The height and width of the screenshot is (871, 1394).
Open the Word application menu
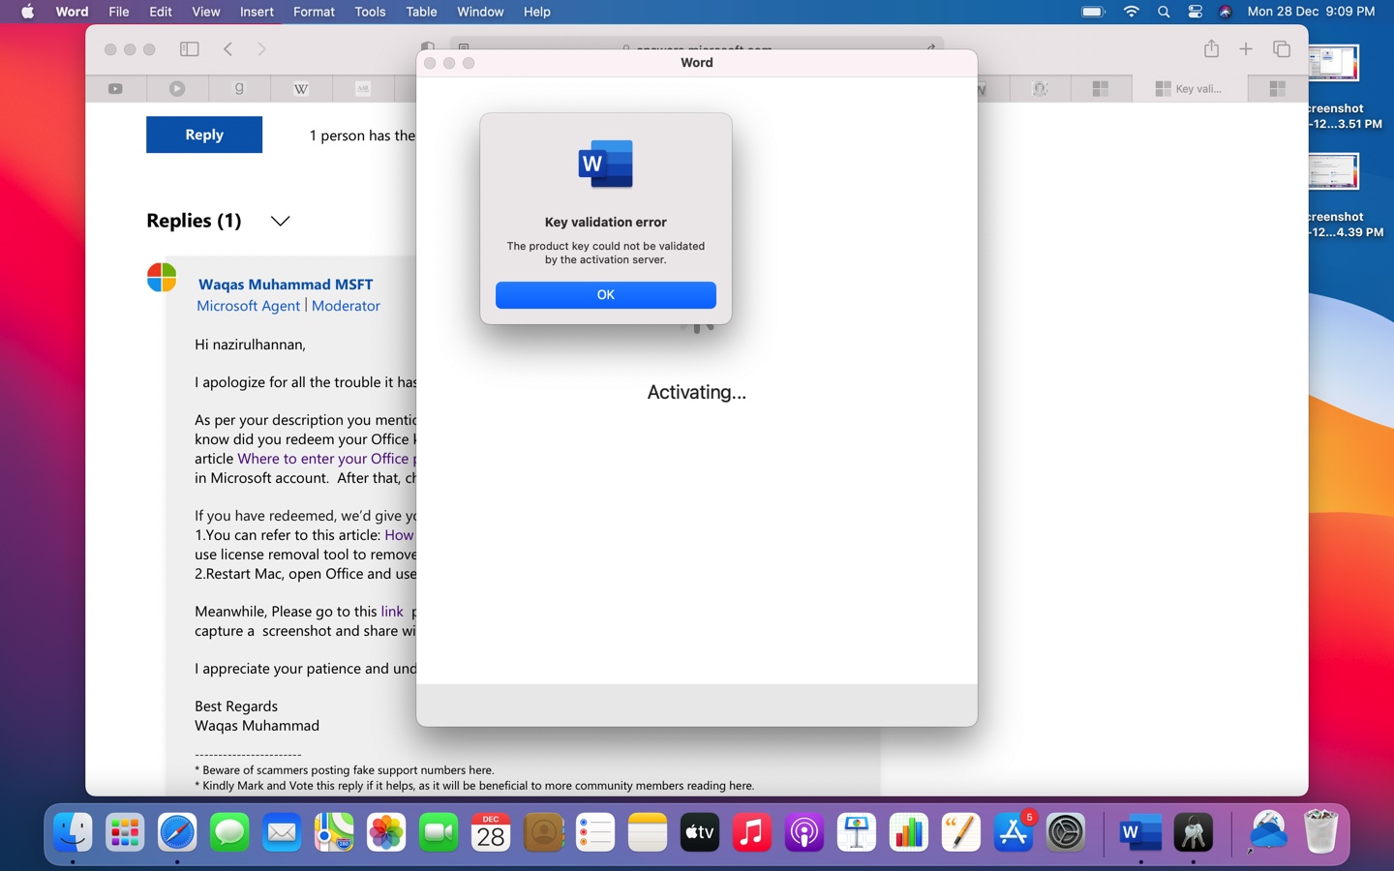[x=73, y=12]
